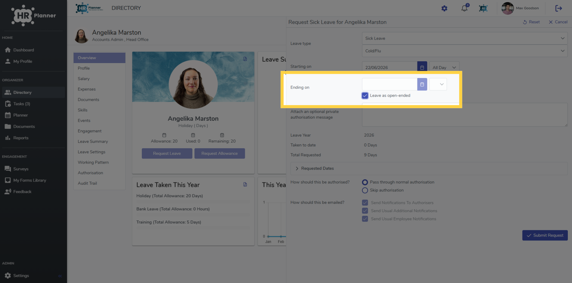Toggle Send Usual Additional Notifications
Viewport: 572px width, 283px height.
tap(365, 211)
